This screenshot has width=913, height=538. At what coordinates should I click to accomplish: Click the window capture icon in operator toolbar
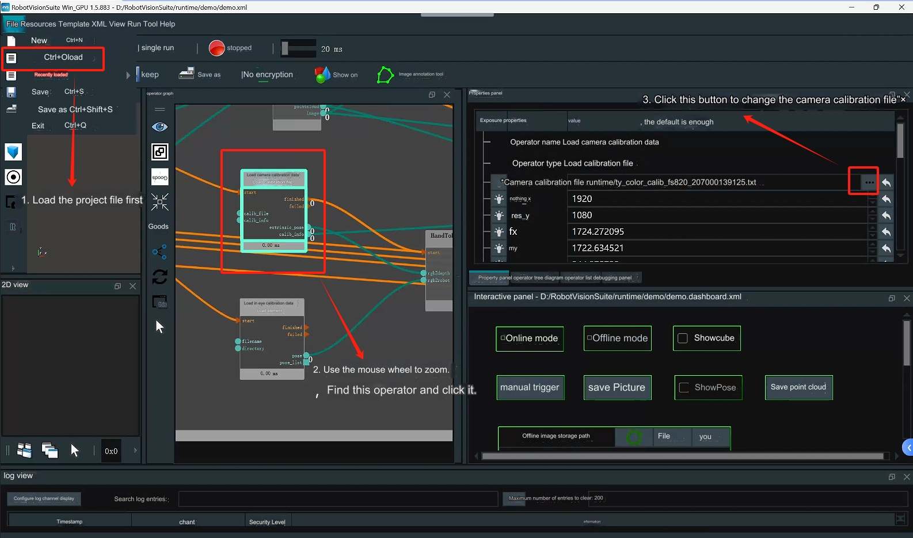pyautogui.click(x=159, y=302)
